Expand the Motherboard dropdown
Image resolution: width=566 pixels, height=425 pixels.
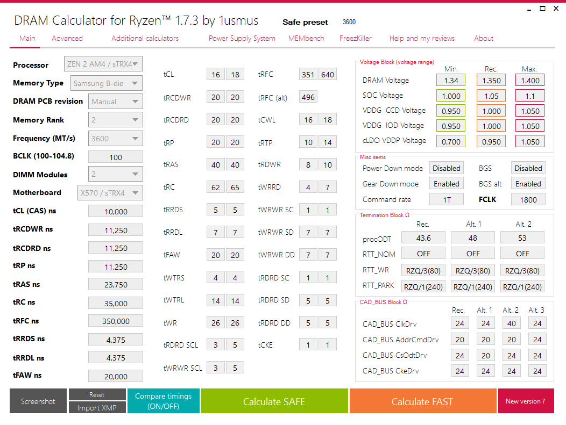110,192
